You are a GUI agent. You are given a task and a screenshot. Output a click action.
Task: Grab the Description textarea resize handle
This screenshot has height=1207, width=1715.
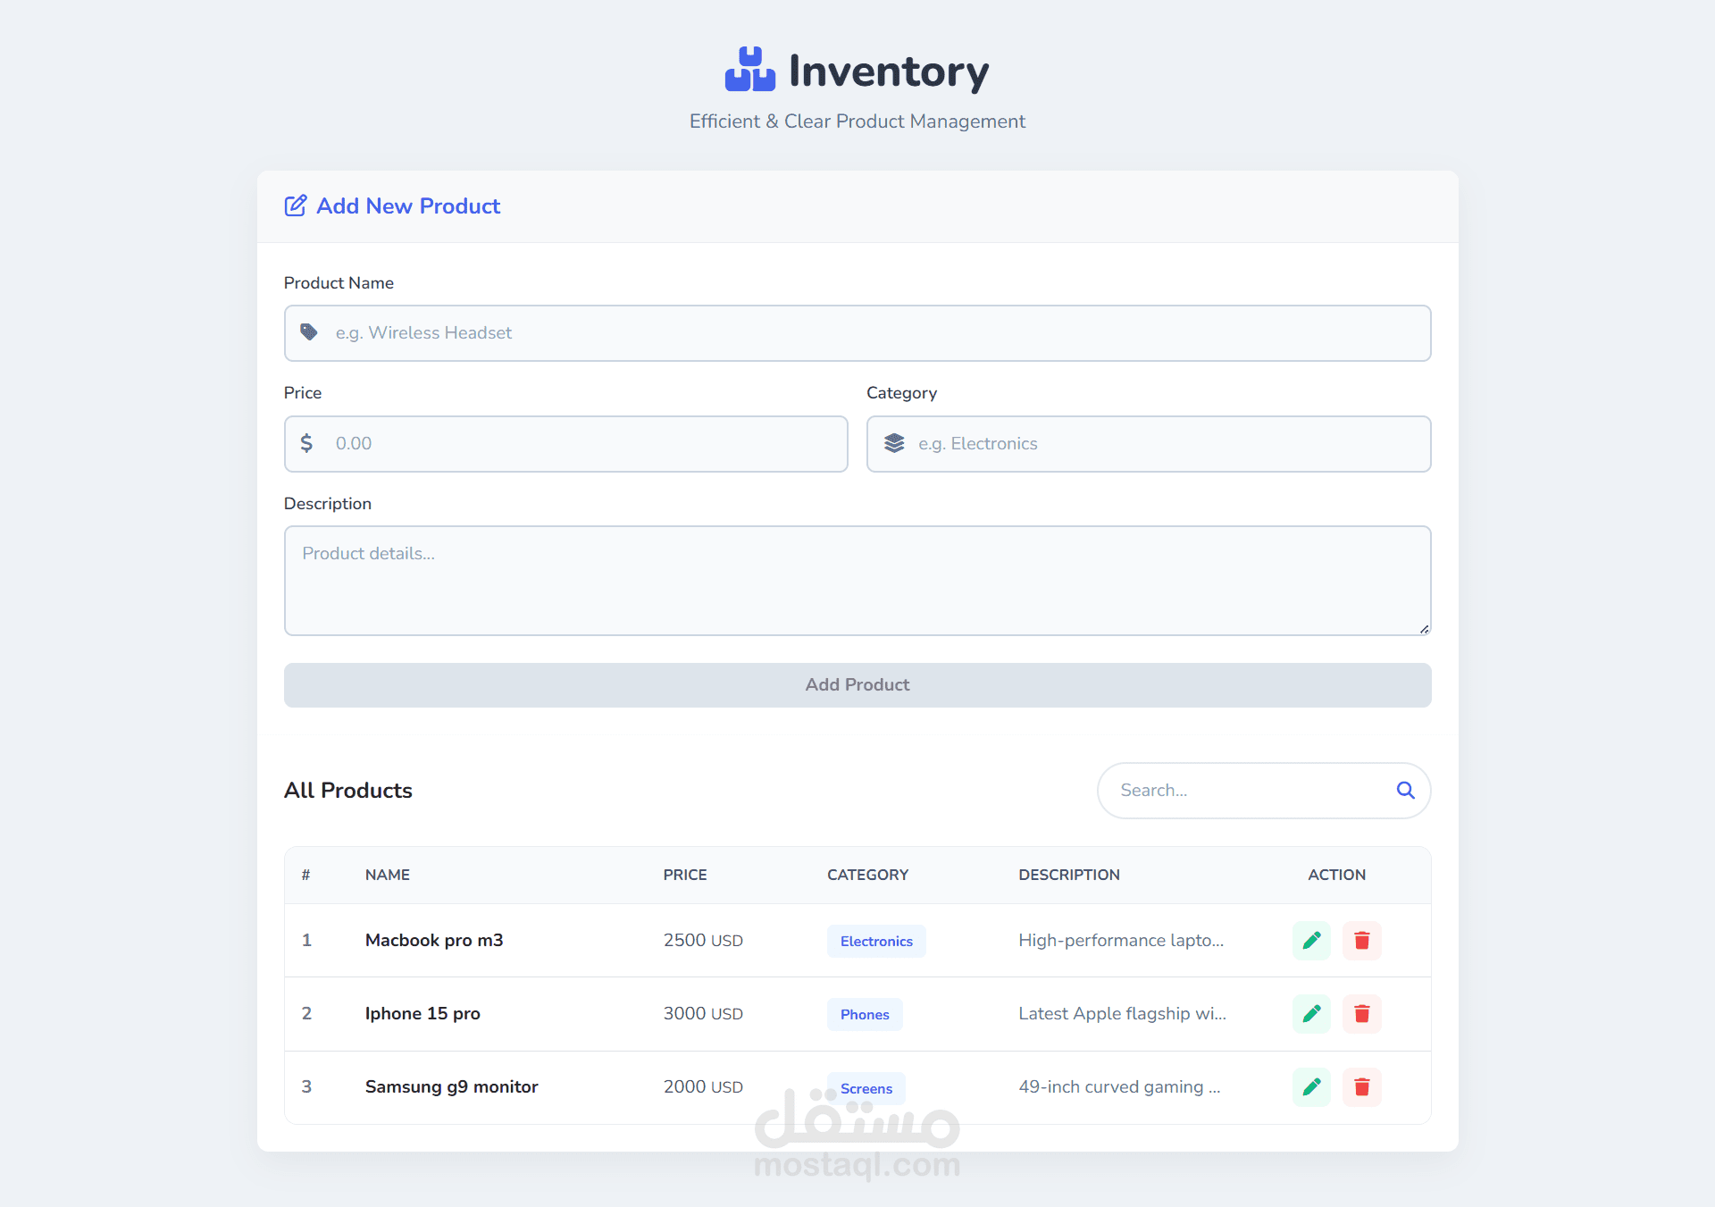(x=1424, y=629)
